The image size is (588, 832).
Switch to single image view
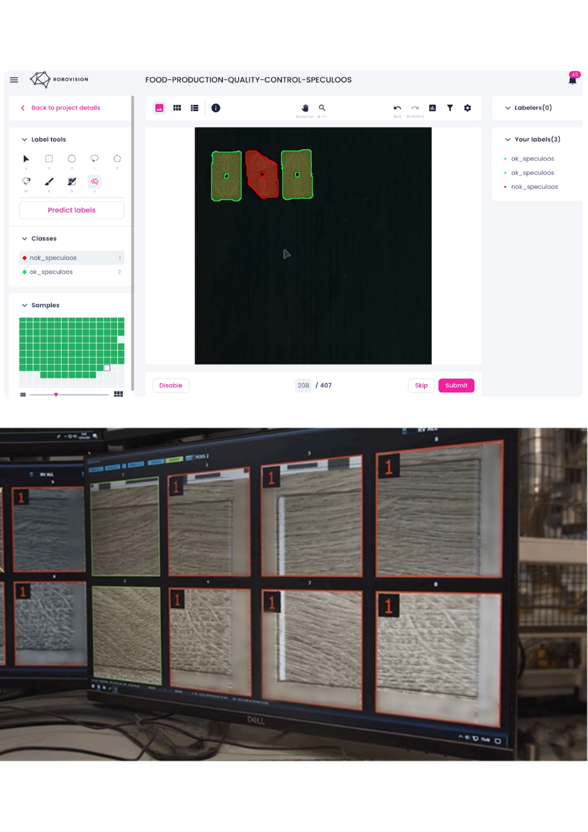(159, 108)
